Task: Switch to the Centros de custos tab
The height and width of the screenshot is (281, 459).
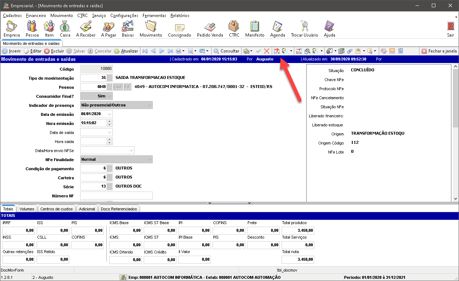Action: pos(56,209)
